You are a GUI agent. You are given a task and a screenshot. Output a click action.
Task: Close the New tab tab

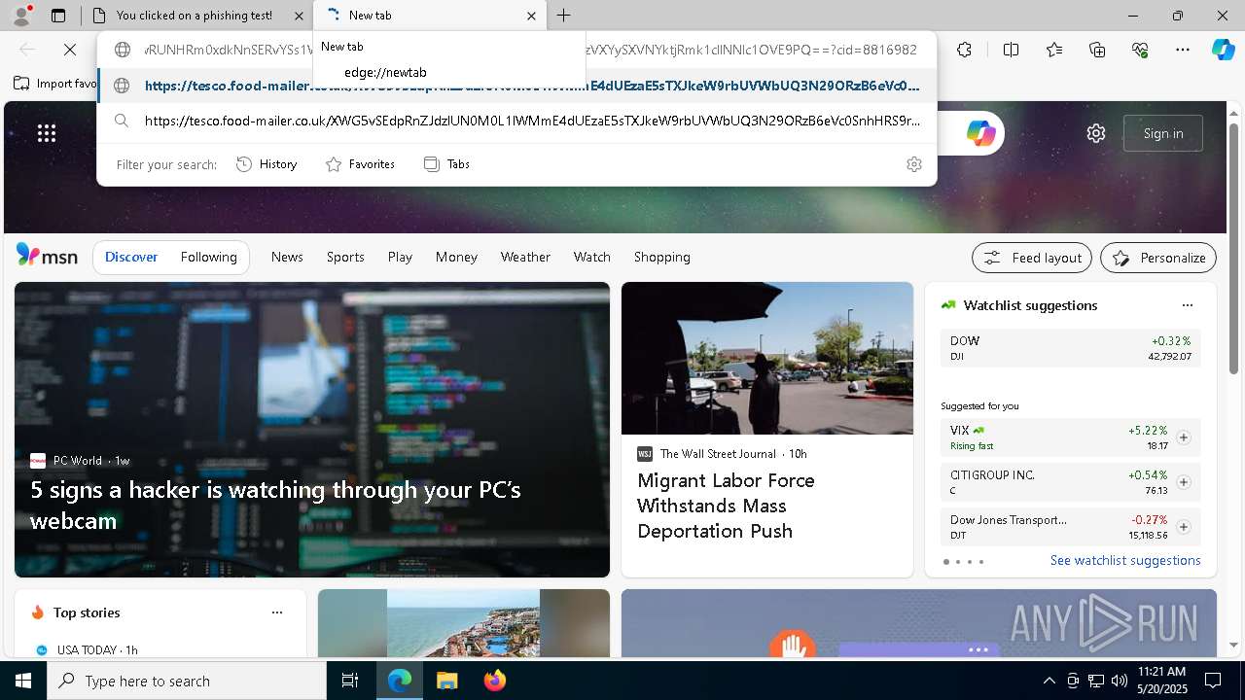tap(531, 16)
